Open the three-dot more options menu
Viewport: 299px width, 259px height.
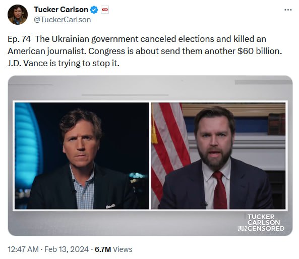coord(288,10)
